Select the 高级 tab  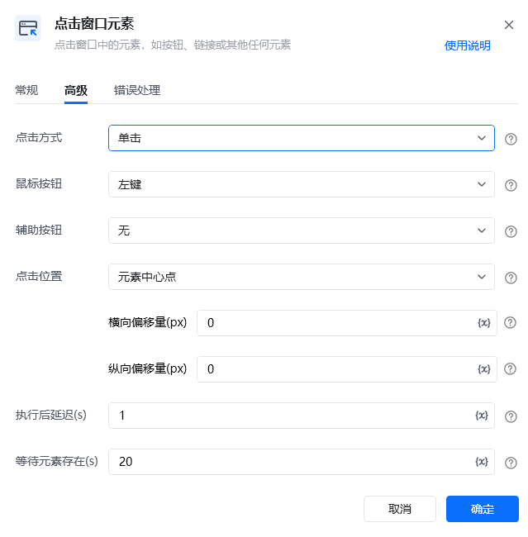click(76, 90)
